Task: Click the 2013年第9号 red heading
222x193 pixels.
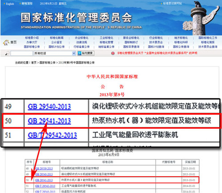Action: pos(112,95)
